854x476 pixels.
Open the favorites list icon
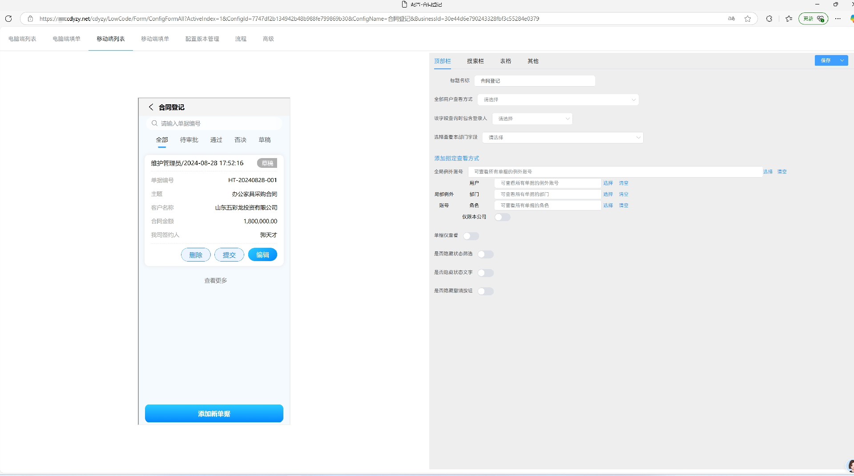(x=789, y=19)
